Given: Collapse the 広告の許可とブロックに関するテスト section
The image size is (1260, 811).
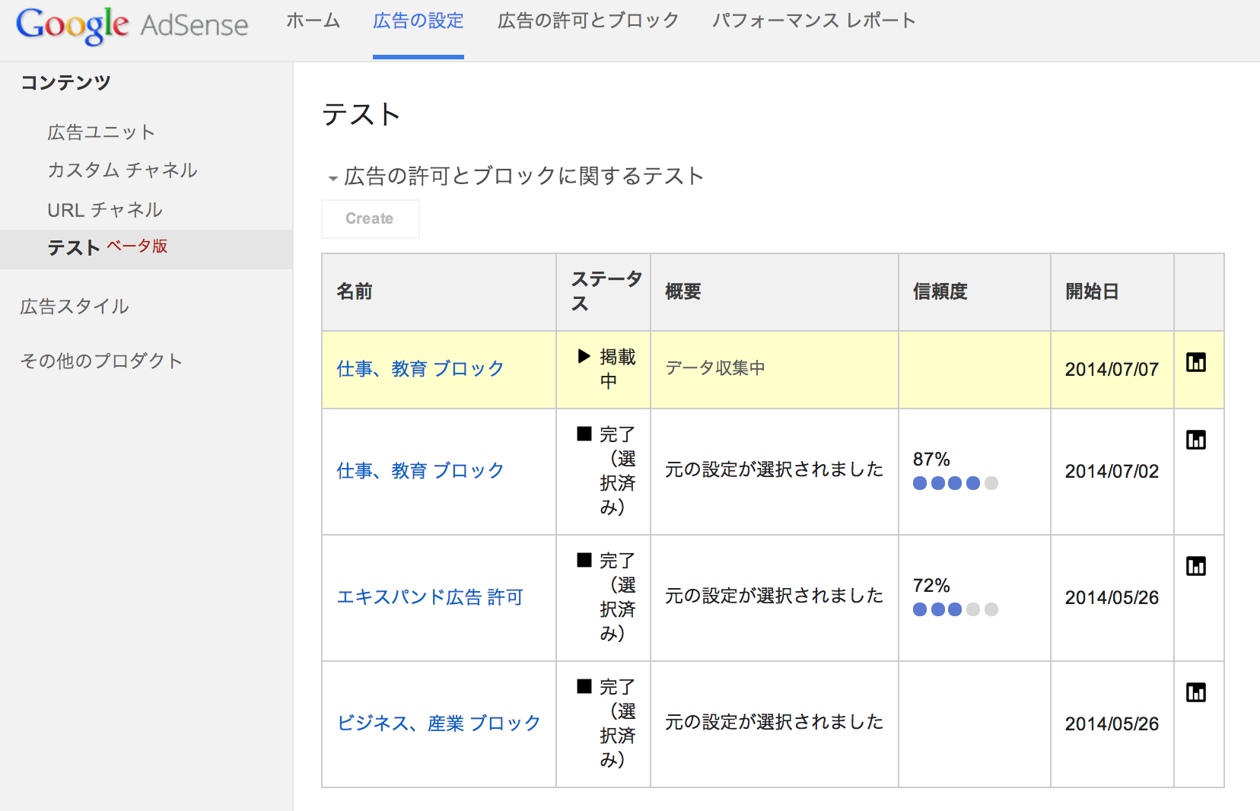Looking at the screenshot, I should [333, 179].
